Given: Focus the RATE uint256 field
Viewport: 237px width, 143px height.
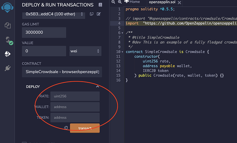Looking at the screenshot, I should (75, 96).
